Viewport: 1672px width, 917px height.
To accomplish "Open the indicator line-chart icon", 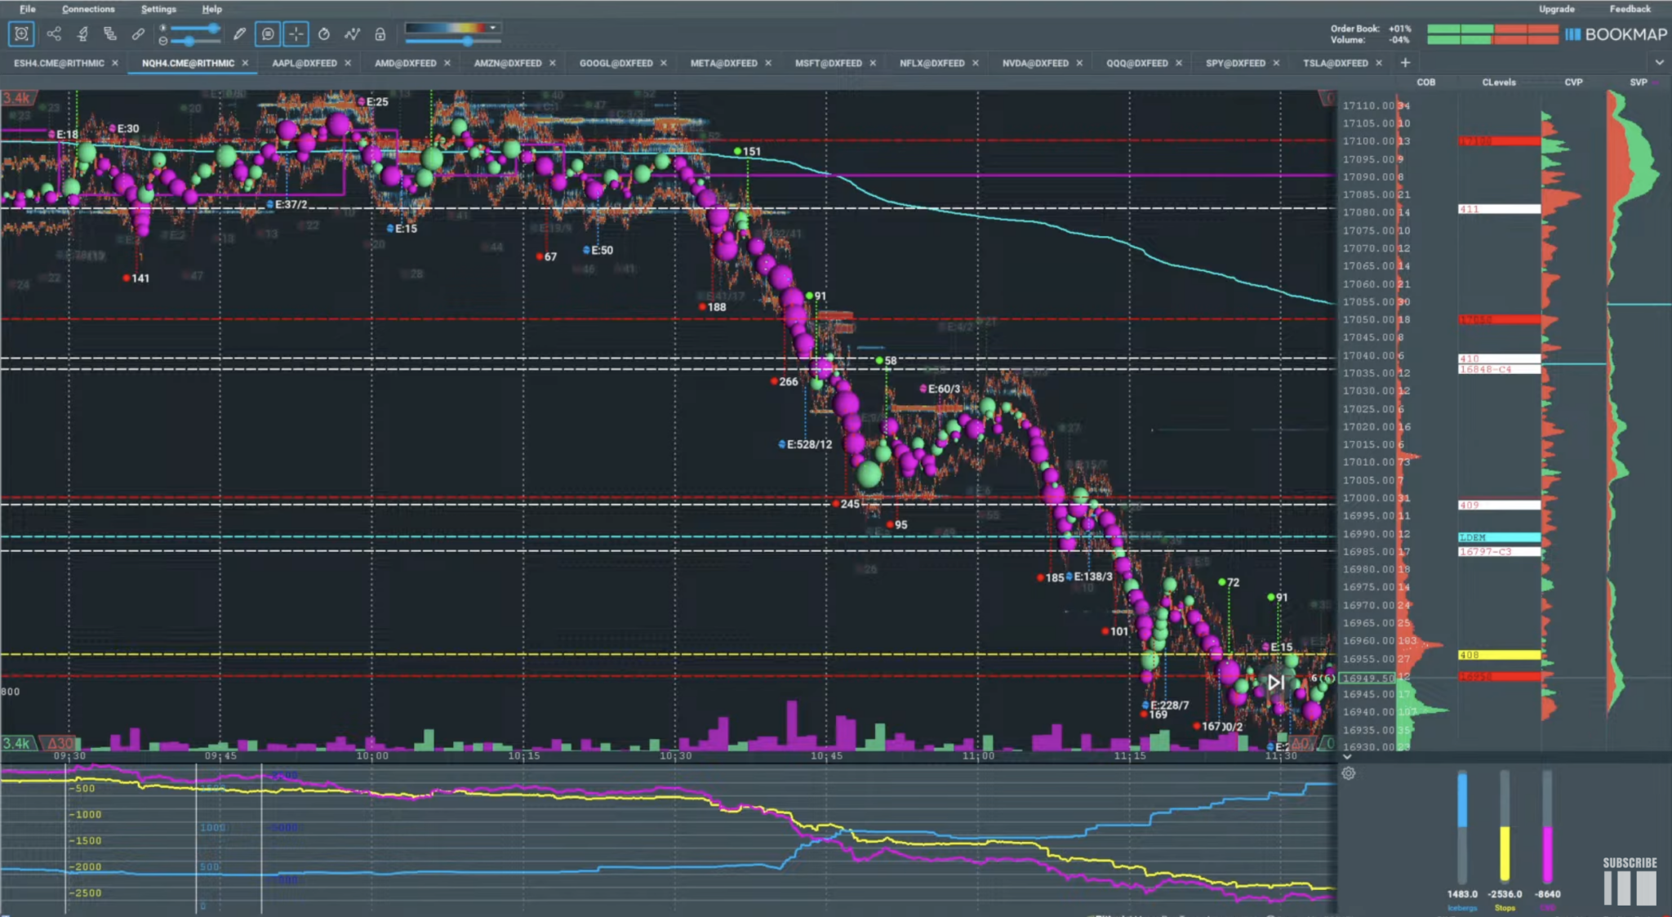I will pos(352,34).
